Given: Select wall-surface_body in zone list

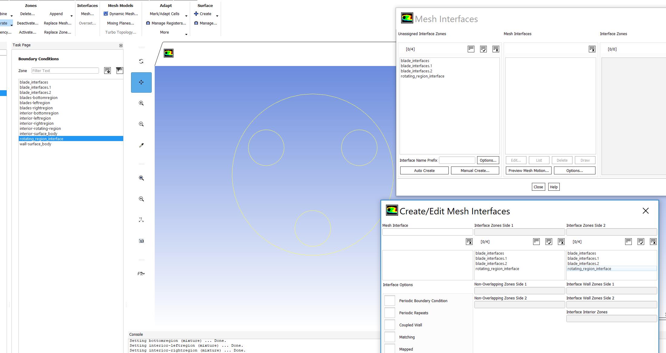Looking at the screenshot, I should pos(35,144).
